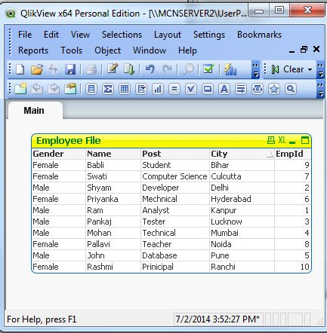Create a Line/Arrow object icon
This screenshot has height=333, width=327.
241,89
